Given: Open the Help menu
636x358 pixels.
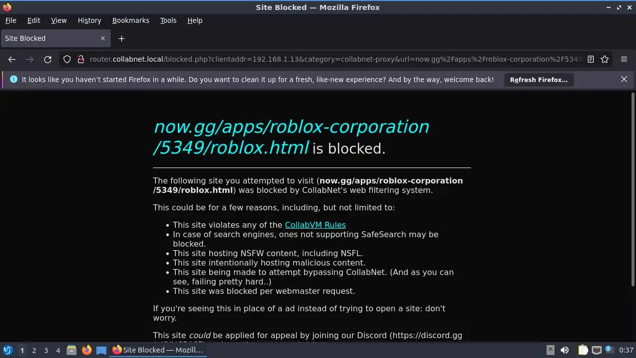Looking at the screenshot, I should point(195,20).
